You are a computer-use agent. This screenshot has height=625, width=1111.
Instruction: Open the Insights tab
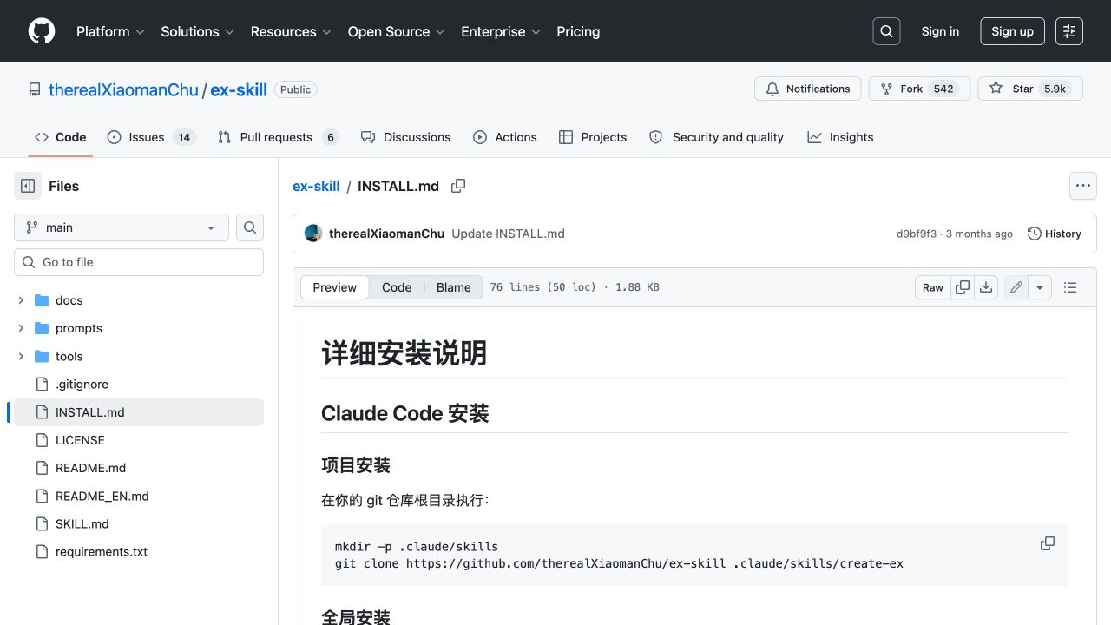click(x=840, y=137)
